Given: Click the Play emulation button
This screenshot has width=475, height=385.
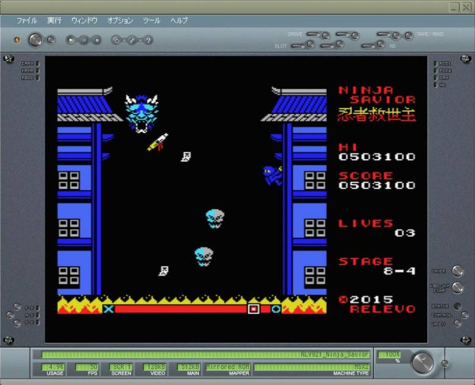Looking at the screenshot, I should pyautogui.click(x=71, y=40).
